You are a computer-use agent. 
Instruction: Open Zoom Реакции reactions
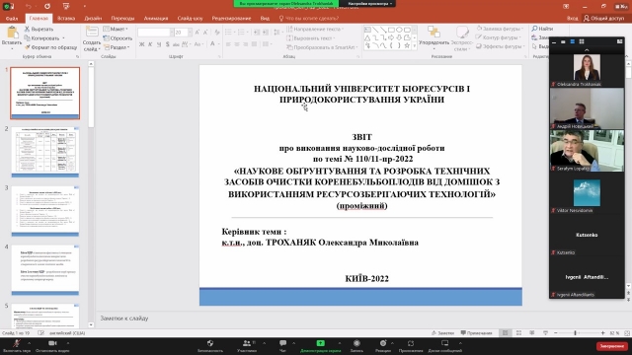click(x=383, y=345)
